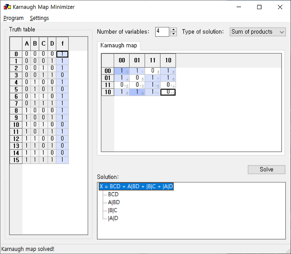This screenshot has height=254, width=291.
Task: Toggle the Karnaugh map cell numbered 0
Action: click(121, 71)
